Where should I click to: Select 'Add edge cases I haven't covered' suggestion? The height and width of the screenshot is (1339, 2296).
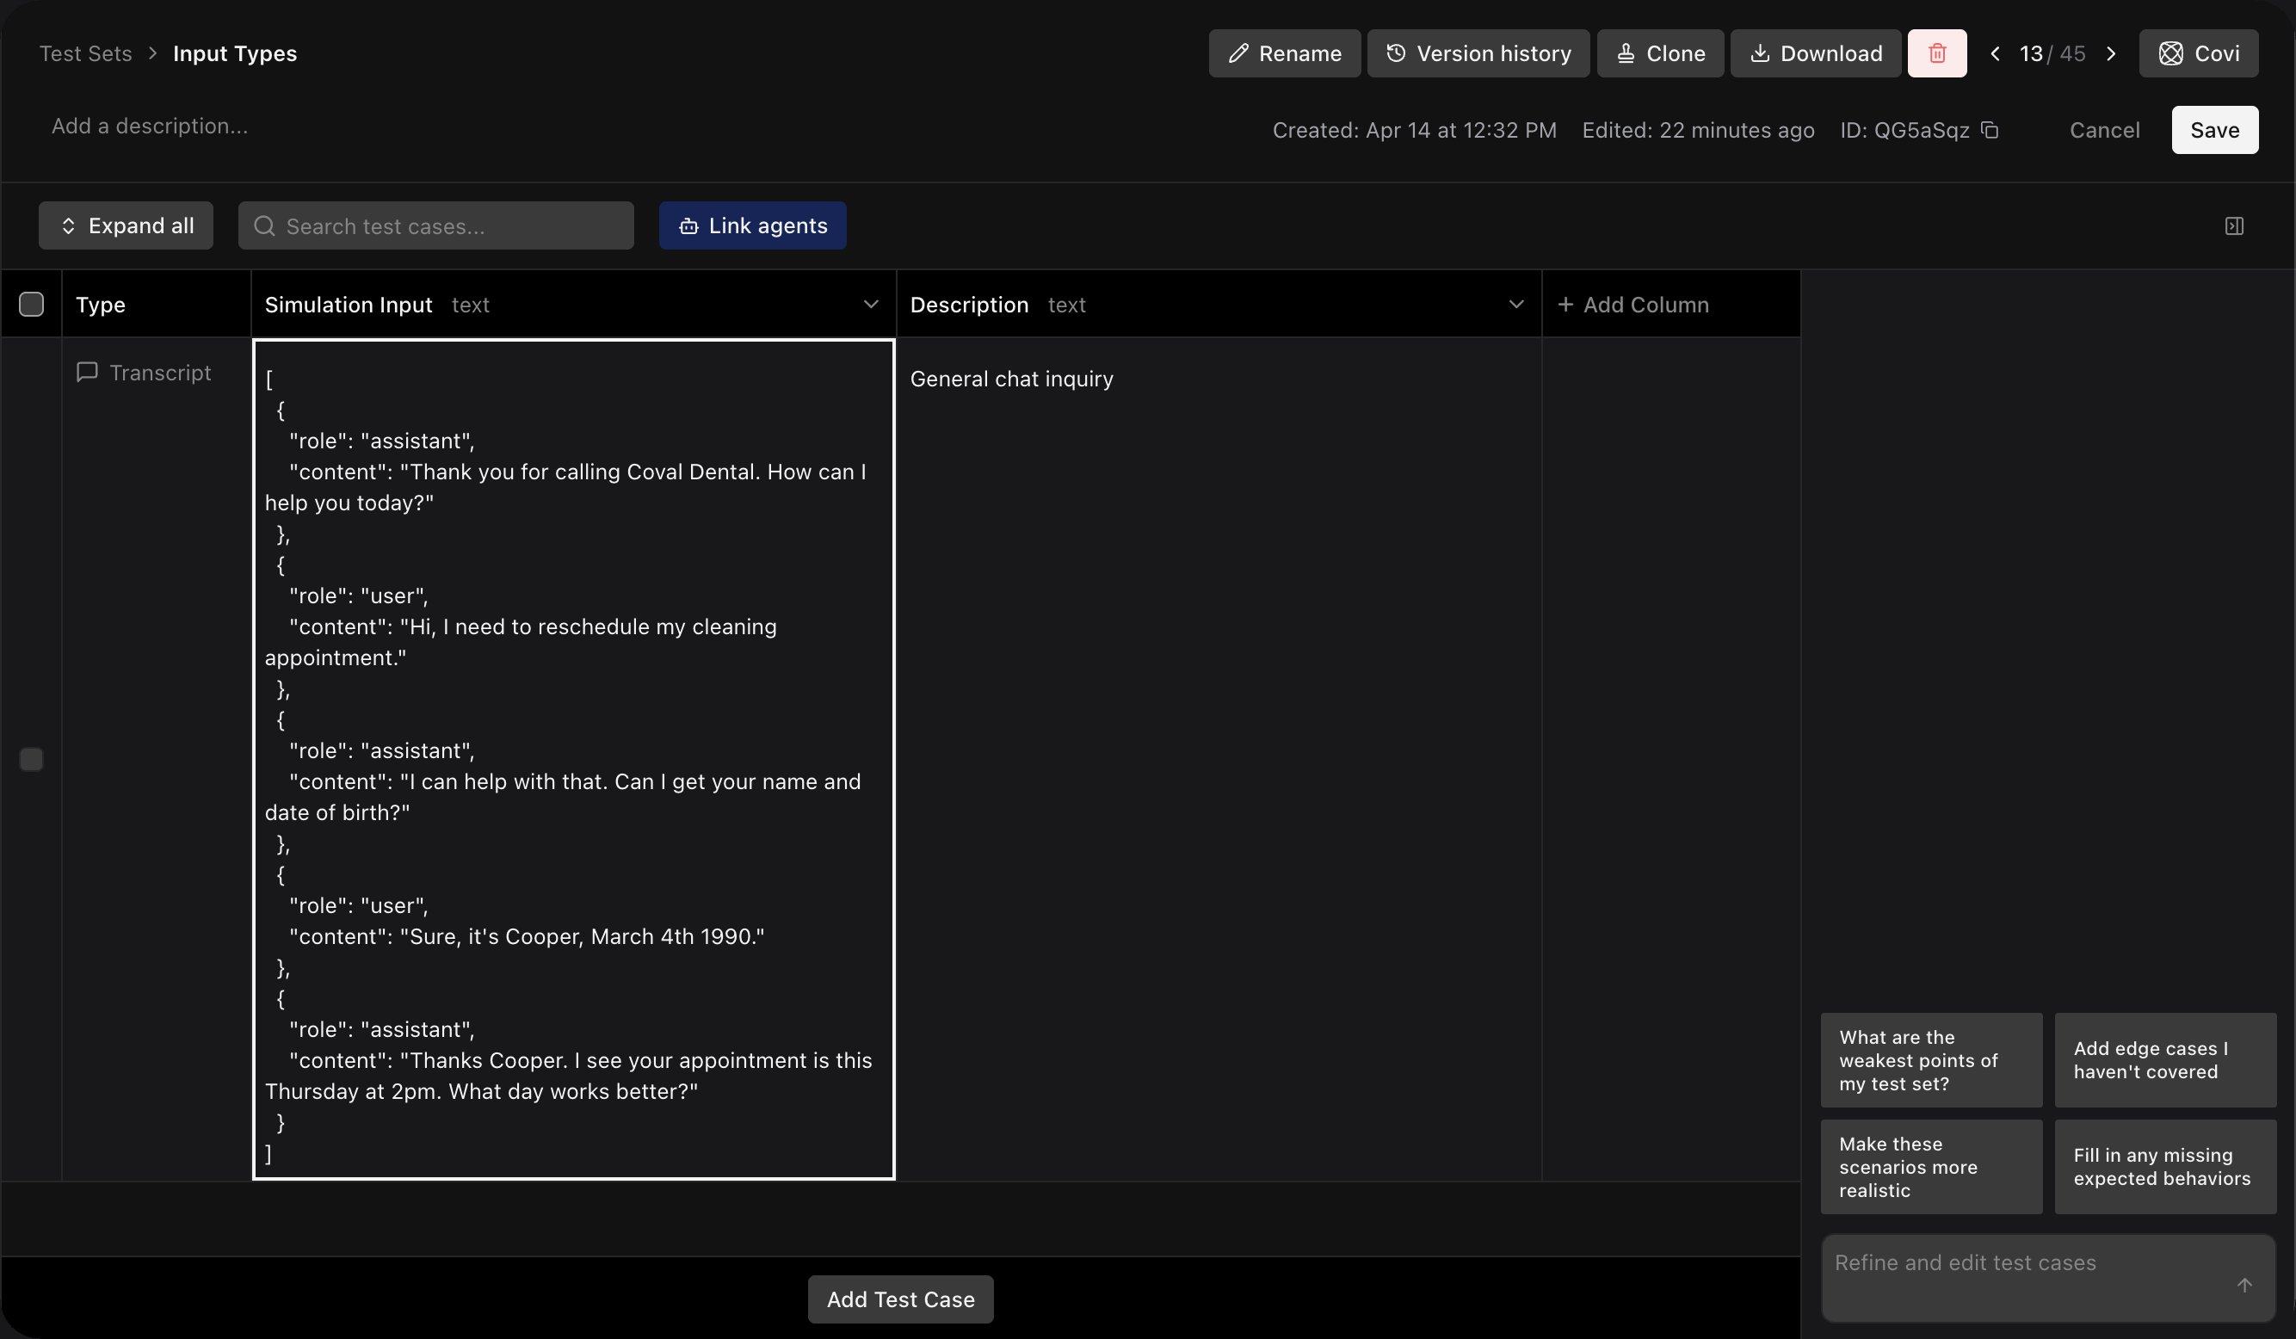pyautogui.click(x=2165, y=1060)
